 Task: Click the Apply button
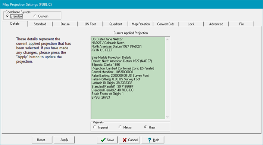coord(65,140)
